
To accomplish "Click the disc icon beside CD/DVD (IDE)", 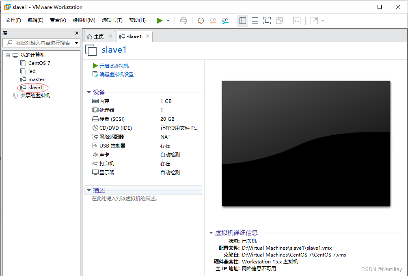I will [x=95, y=128].
